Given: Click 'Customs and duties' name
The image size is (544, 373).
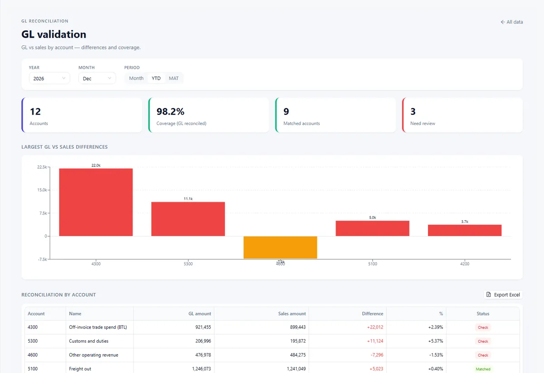Looking at the screenshot, I should point(89,341).
